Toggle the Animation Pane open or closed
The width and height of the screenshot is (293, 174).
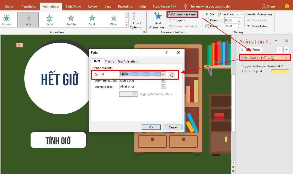[x=182, y=14]
